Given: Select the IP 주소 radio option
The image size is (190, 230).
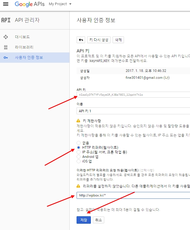Looking at the screenshot, I should pyautogui.click(x=79, y=152).
